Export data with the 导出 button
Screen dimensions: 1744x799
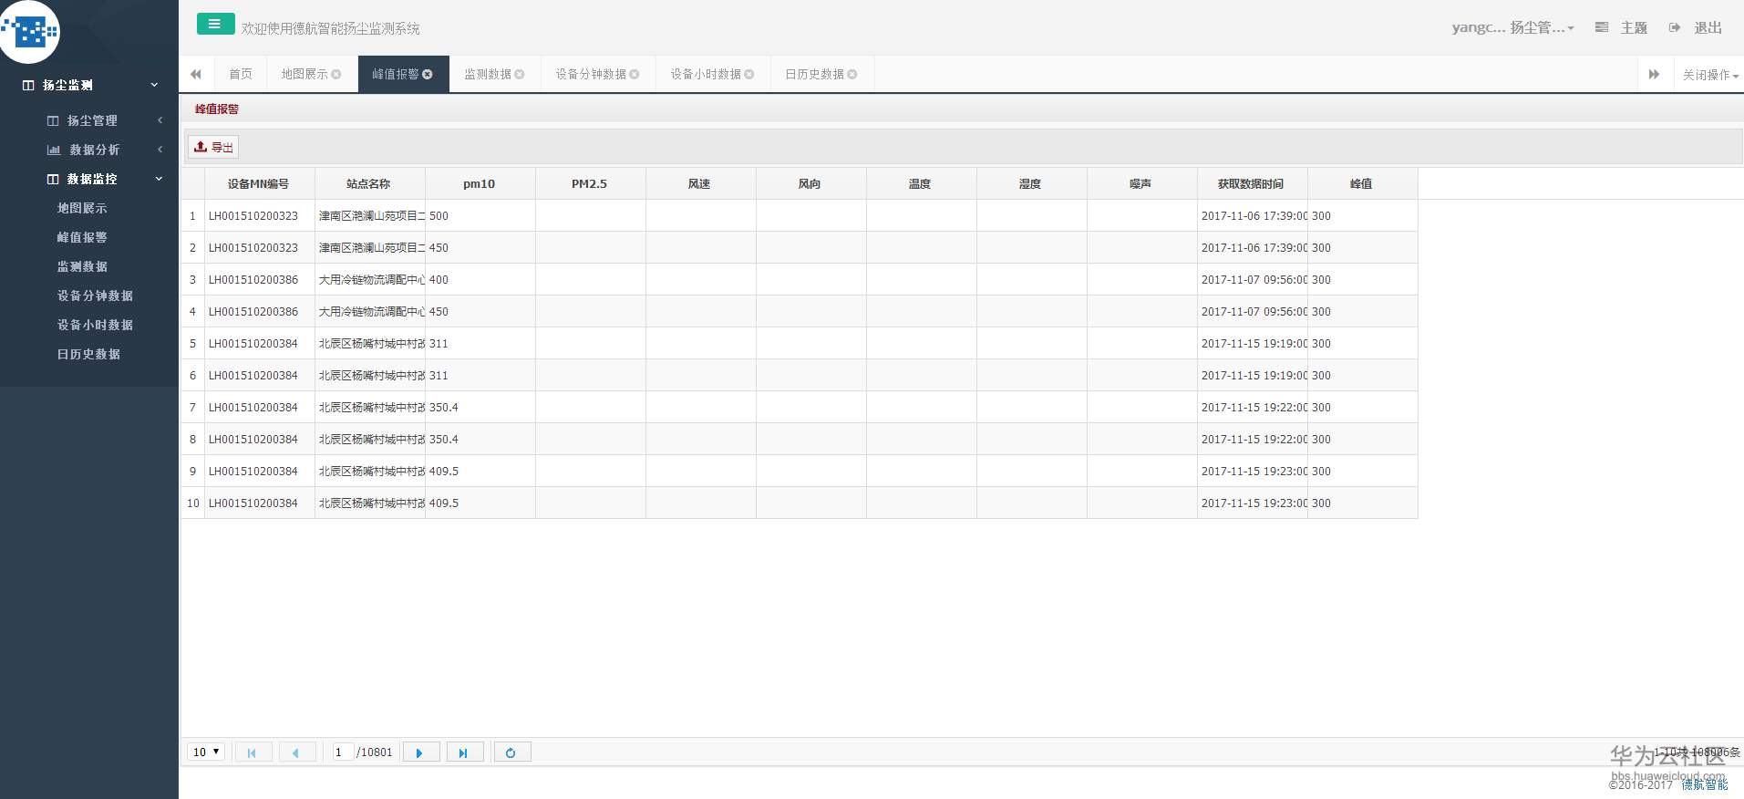213,147
